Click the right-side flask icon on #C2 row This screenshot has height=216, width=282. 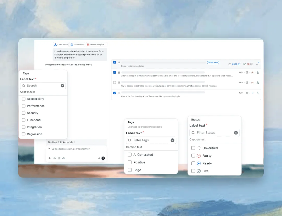coord(258,83)
